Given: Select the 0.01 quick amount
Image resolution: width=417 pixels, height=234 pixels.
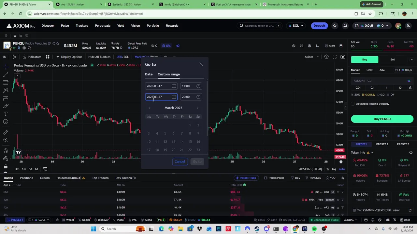Looking at the screenshot, I should [358, 88].
